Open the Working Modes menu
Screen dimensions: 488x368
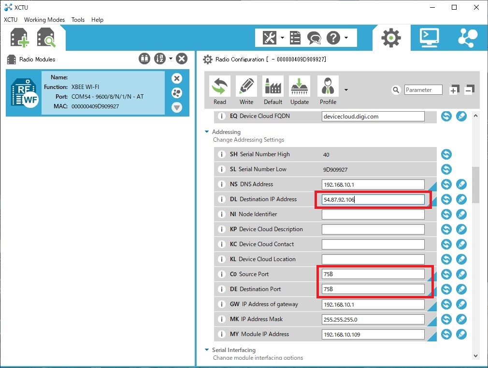pyautogui.click(x=44, y=20)
